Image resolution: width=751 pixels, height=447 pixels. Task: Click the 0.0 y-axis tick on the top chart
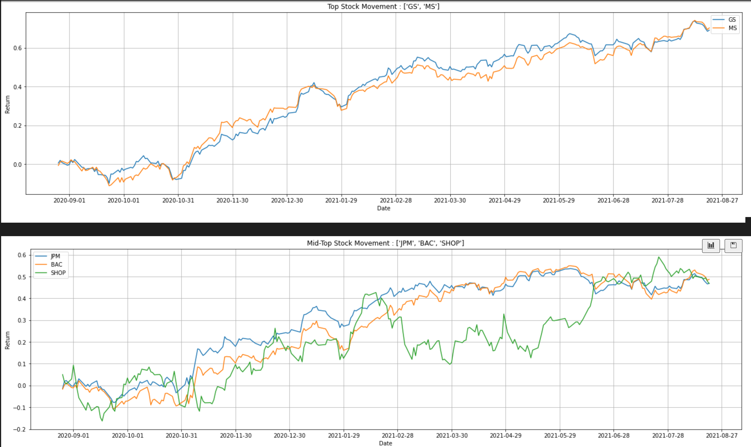pos(17,164)
